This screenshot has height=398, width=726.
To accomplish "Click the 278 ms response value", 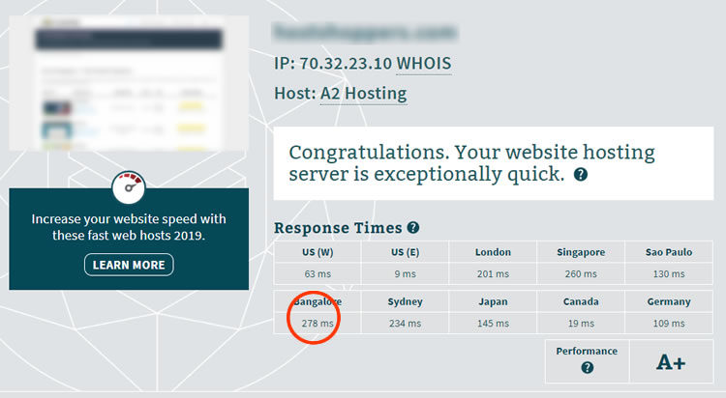I will coord(318,323).
